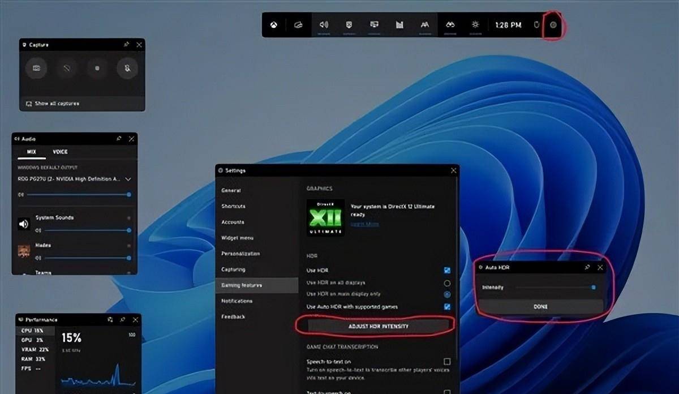This screenshot has width=679, height=394.
Task: Click the System Sounds volume slider
Action: pos(88,230)
